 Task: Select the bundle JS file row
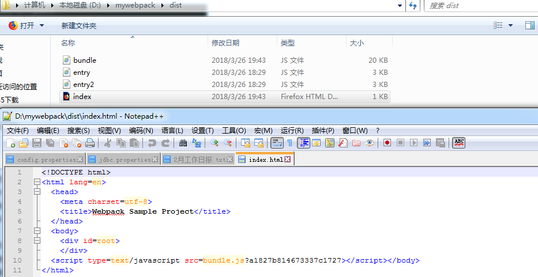point(225,60)
